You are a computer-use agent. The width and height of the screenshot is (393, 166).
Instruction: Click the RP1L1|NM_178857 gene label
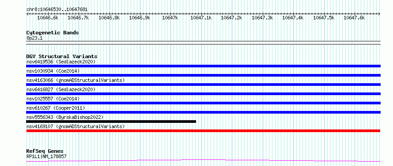click(x=46, y=156)
